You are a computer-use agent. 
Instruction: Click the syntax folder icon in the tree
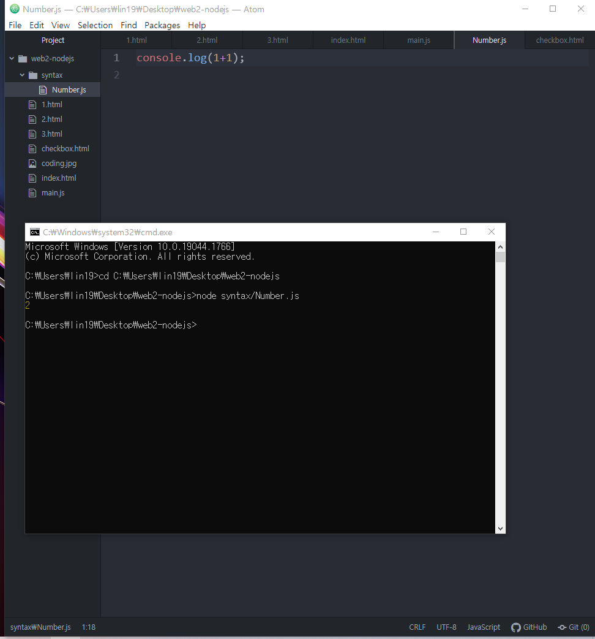pos(33,75)
